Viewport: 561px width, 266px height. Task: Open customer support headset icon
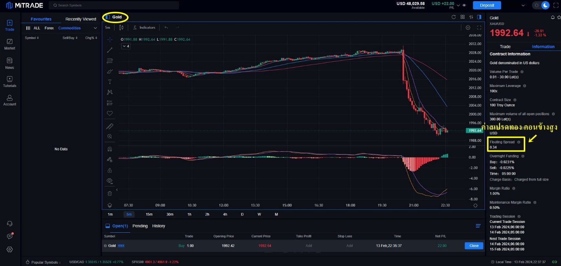coord(10,224)
